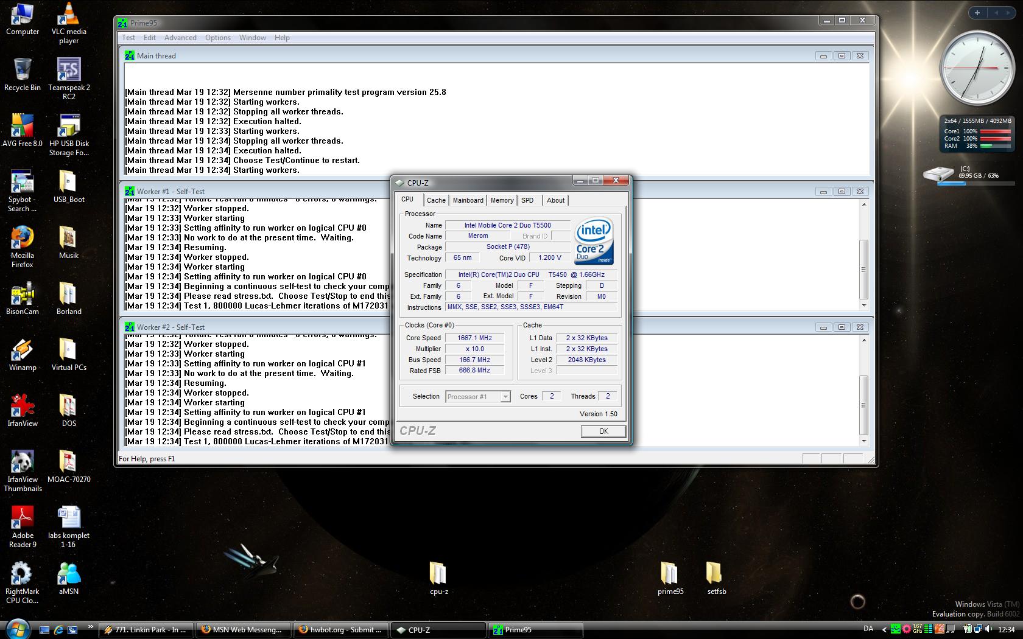Open the Computer desktop icon
The image size is (1023, 639).
pyautogui.click(x=23, y=19)
